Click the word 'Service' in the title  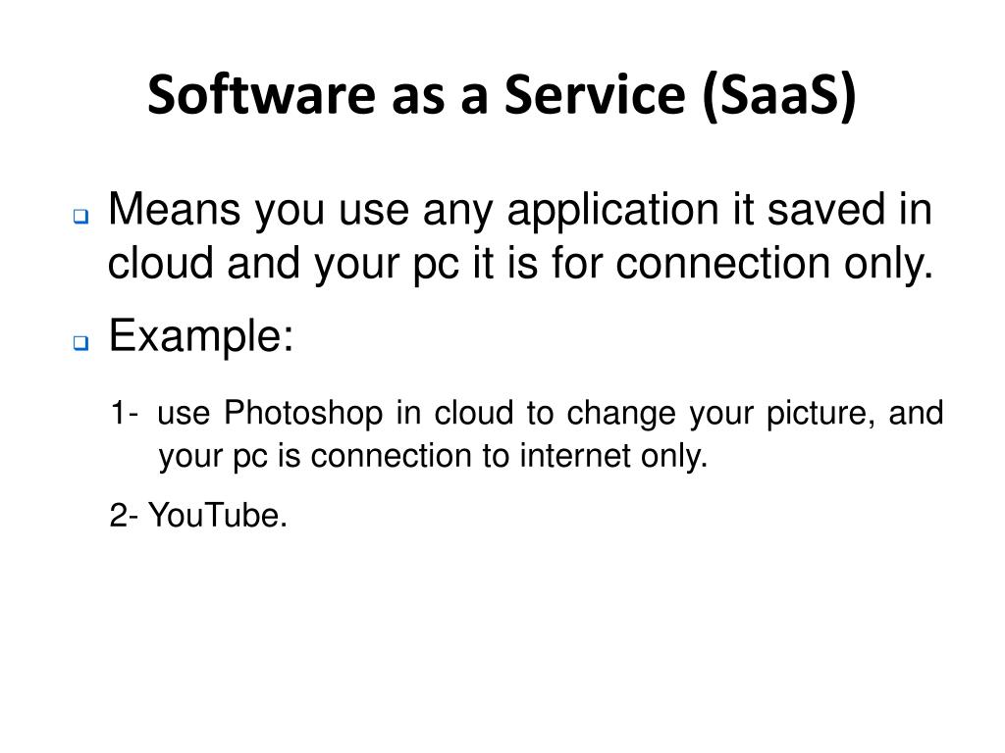point(595,94)
